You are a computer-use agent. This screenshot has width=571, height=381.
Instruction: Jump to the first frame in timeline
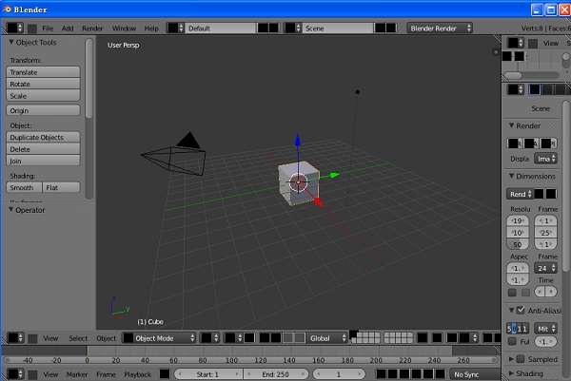pos(381,373)
